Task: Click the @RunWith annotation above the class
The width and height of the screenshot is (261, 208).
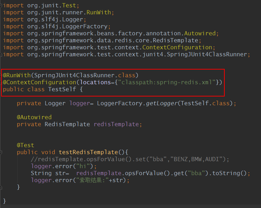Action: tap(17, 75)
